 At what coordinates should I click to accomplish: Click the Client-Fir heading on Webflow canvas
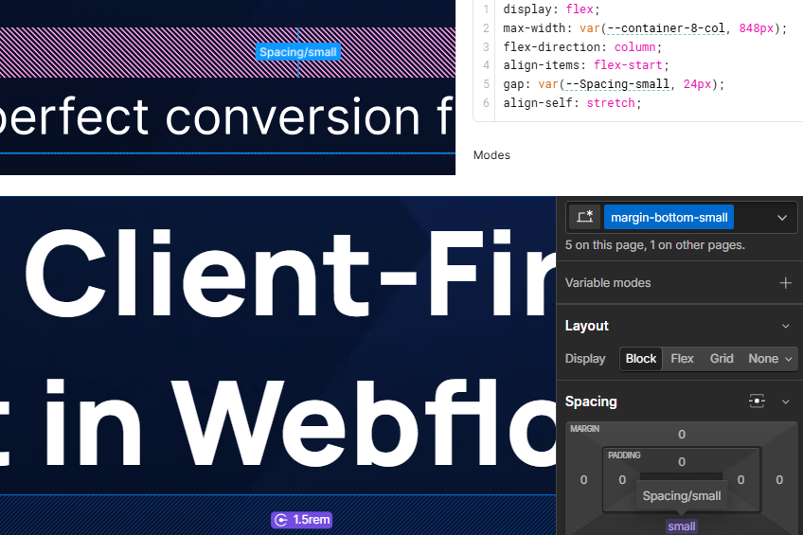(x=291, y=274)
